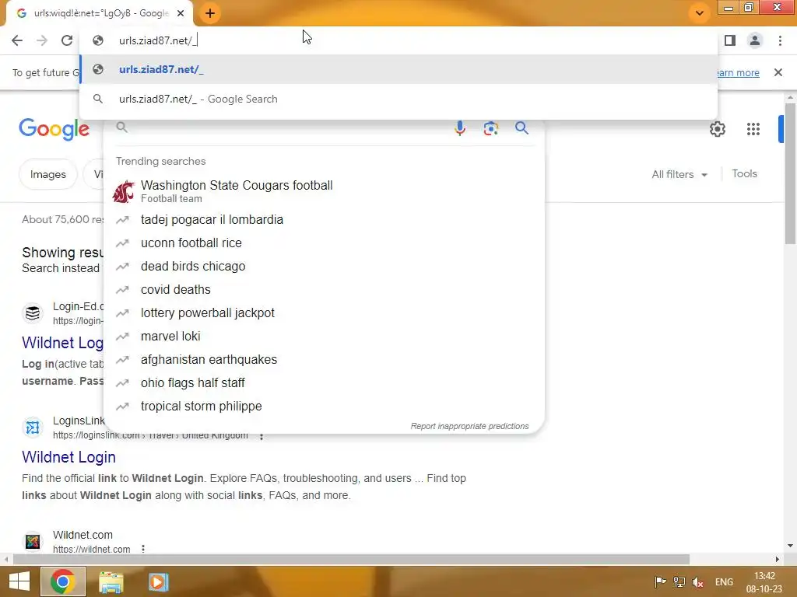797x597 pixels.
Task: Open tab search dropdown arrow
Action: coord(700,13)
